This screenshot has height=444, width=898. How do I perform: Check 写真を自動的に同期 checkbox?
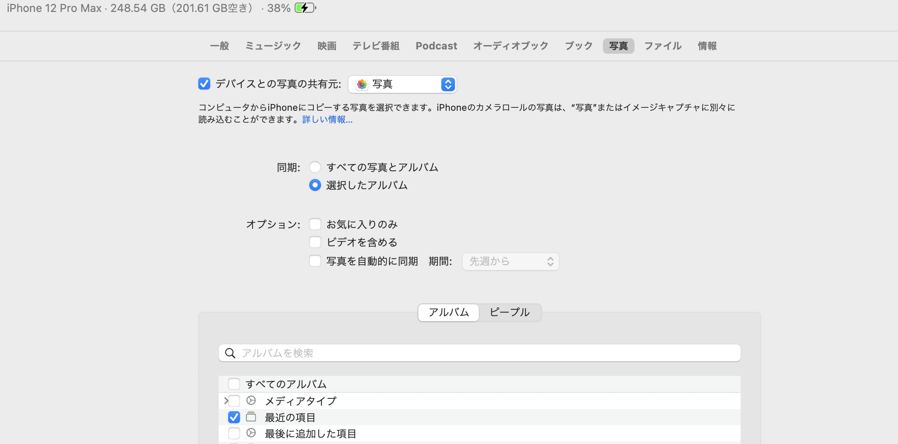pos(315,261)
